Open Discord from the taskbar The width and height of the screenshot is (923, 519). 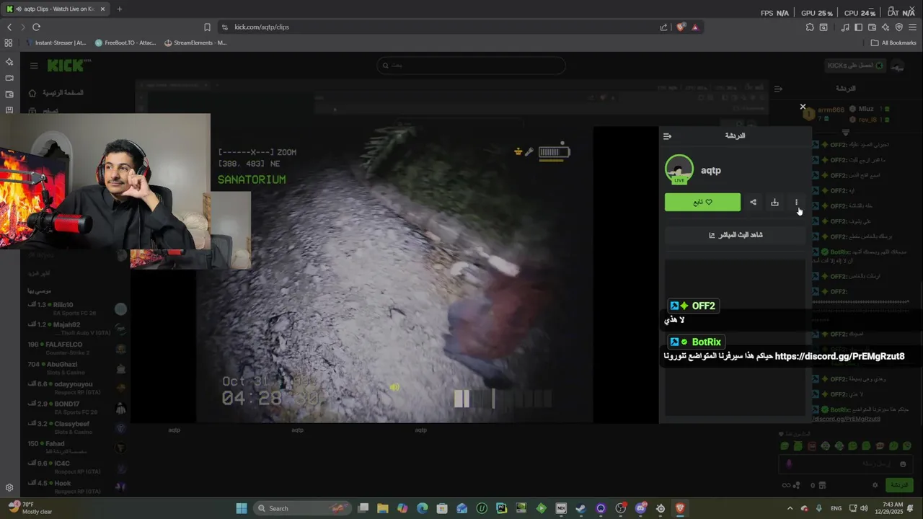click(x=640, y=508)
